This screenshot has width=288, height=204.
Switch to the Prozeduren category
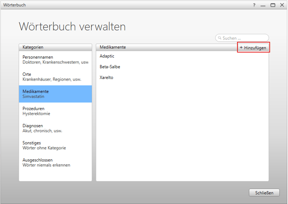click(55, 111)
